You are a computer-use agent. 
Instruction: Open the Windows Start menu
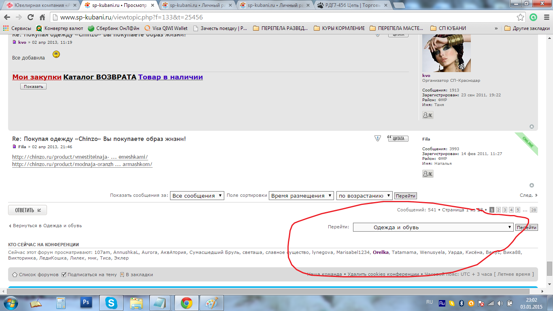[10, 303]
